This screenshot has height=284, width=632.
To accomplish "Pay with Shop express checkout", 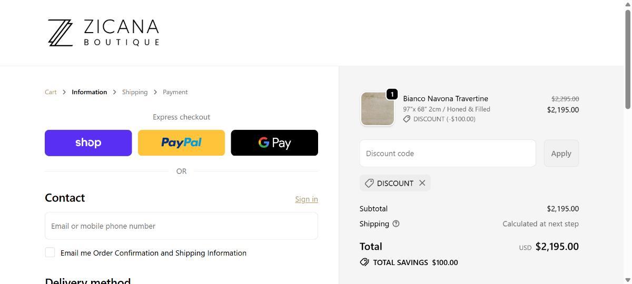I will [x=88, y=143].
